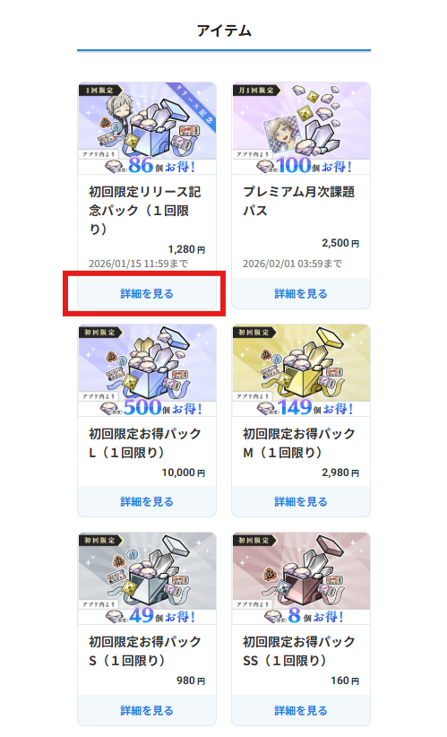The width and height of the screenshot is (447, 737).
Task: View details of 初回限定お得パック M
Action: coord(301,501)
